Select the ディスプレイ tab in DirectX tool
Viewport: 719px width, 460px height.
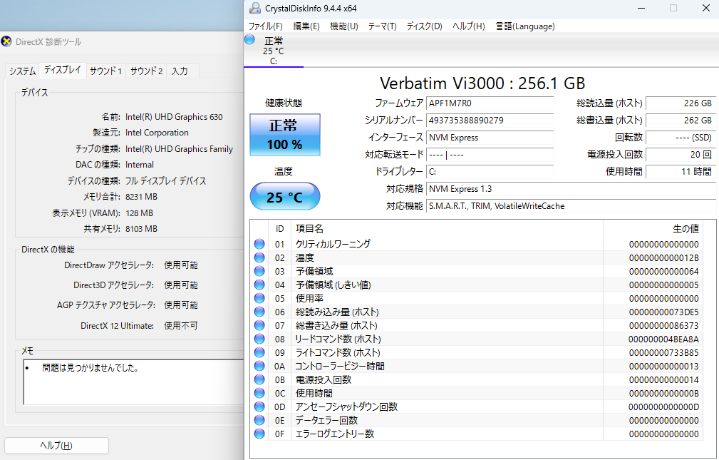pyautogui.click(x=63, y=70)
